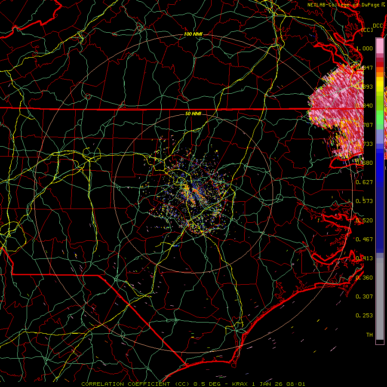This screenshot has width=387, height=387.
Task: Click the [CC] units label
Action: point(367,30)
